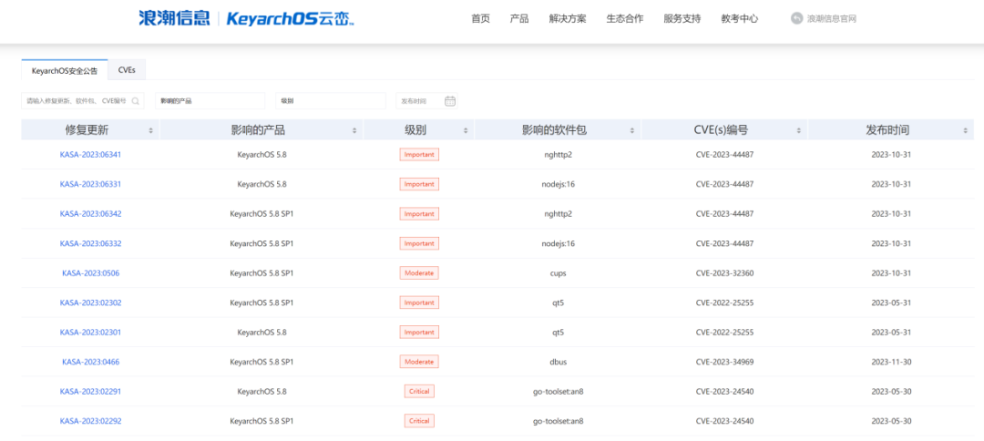The image size is (984, 441).
Task: Click CVE-2023-32360 cell
Action: coord(724,272)
